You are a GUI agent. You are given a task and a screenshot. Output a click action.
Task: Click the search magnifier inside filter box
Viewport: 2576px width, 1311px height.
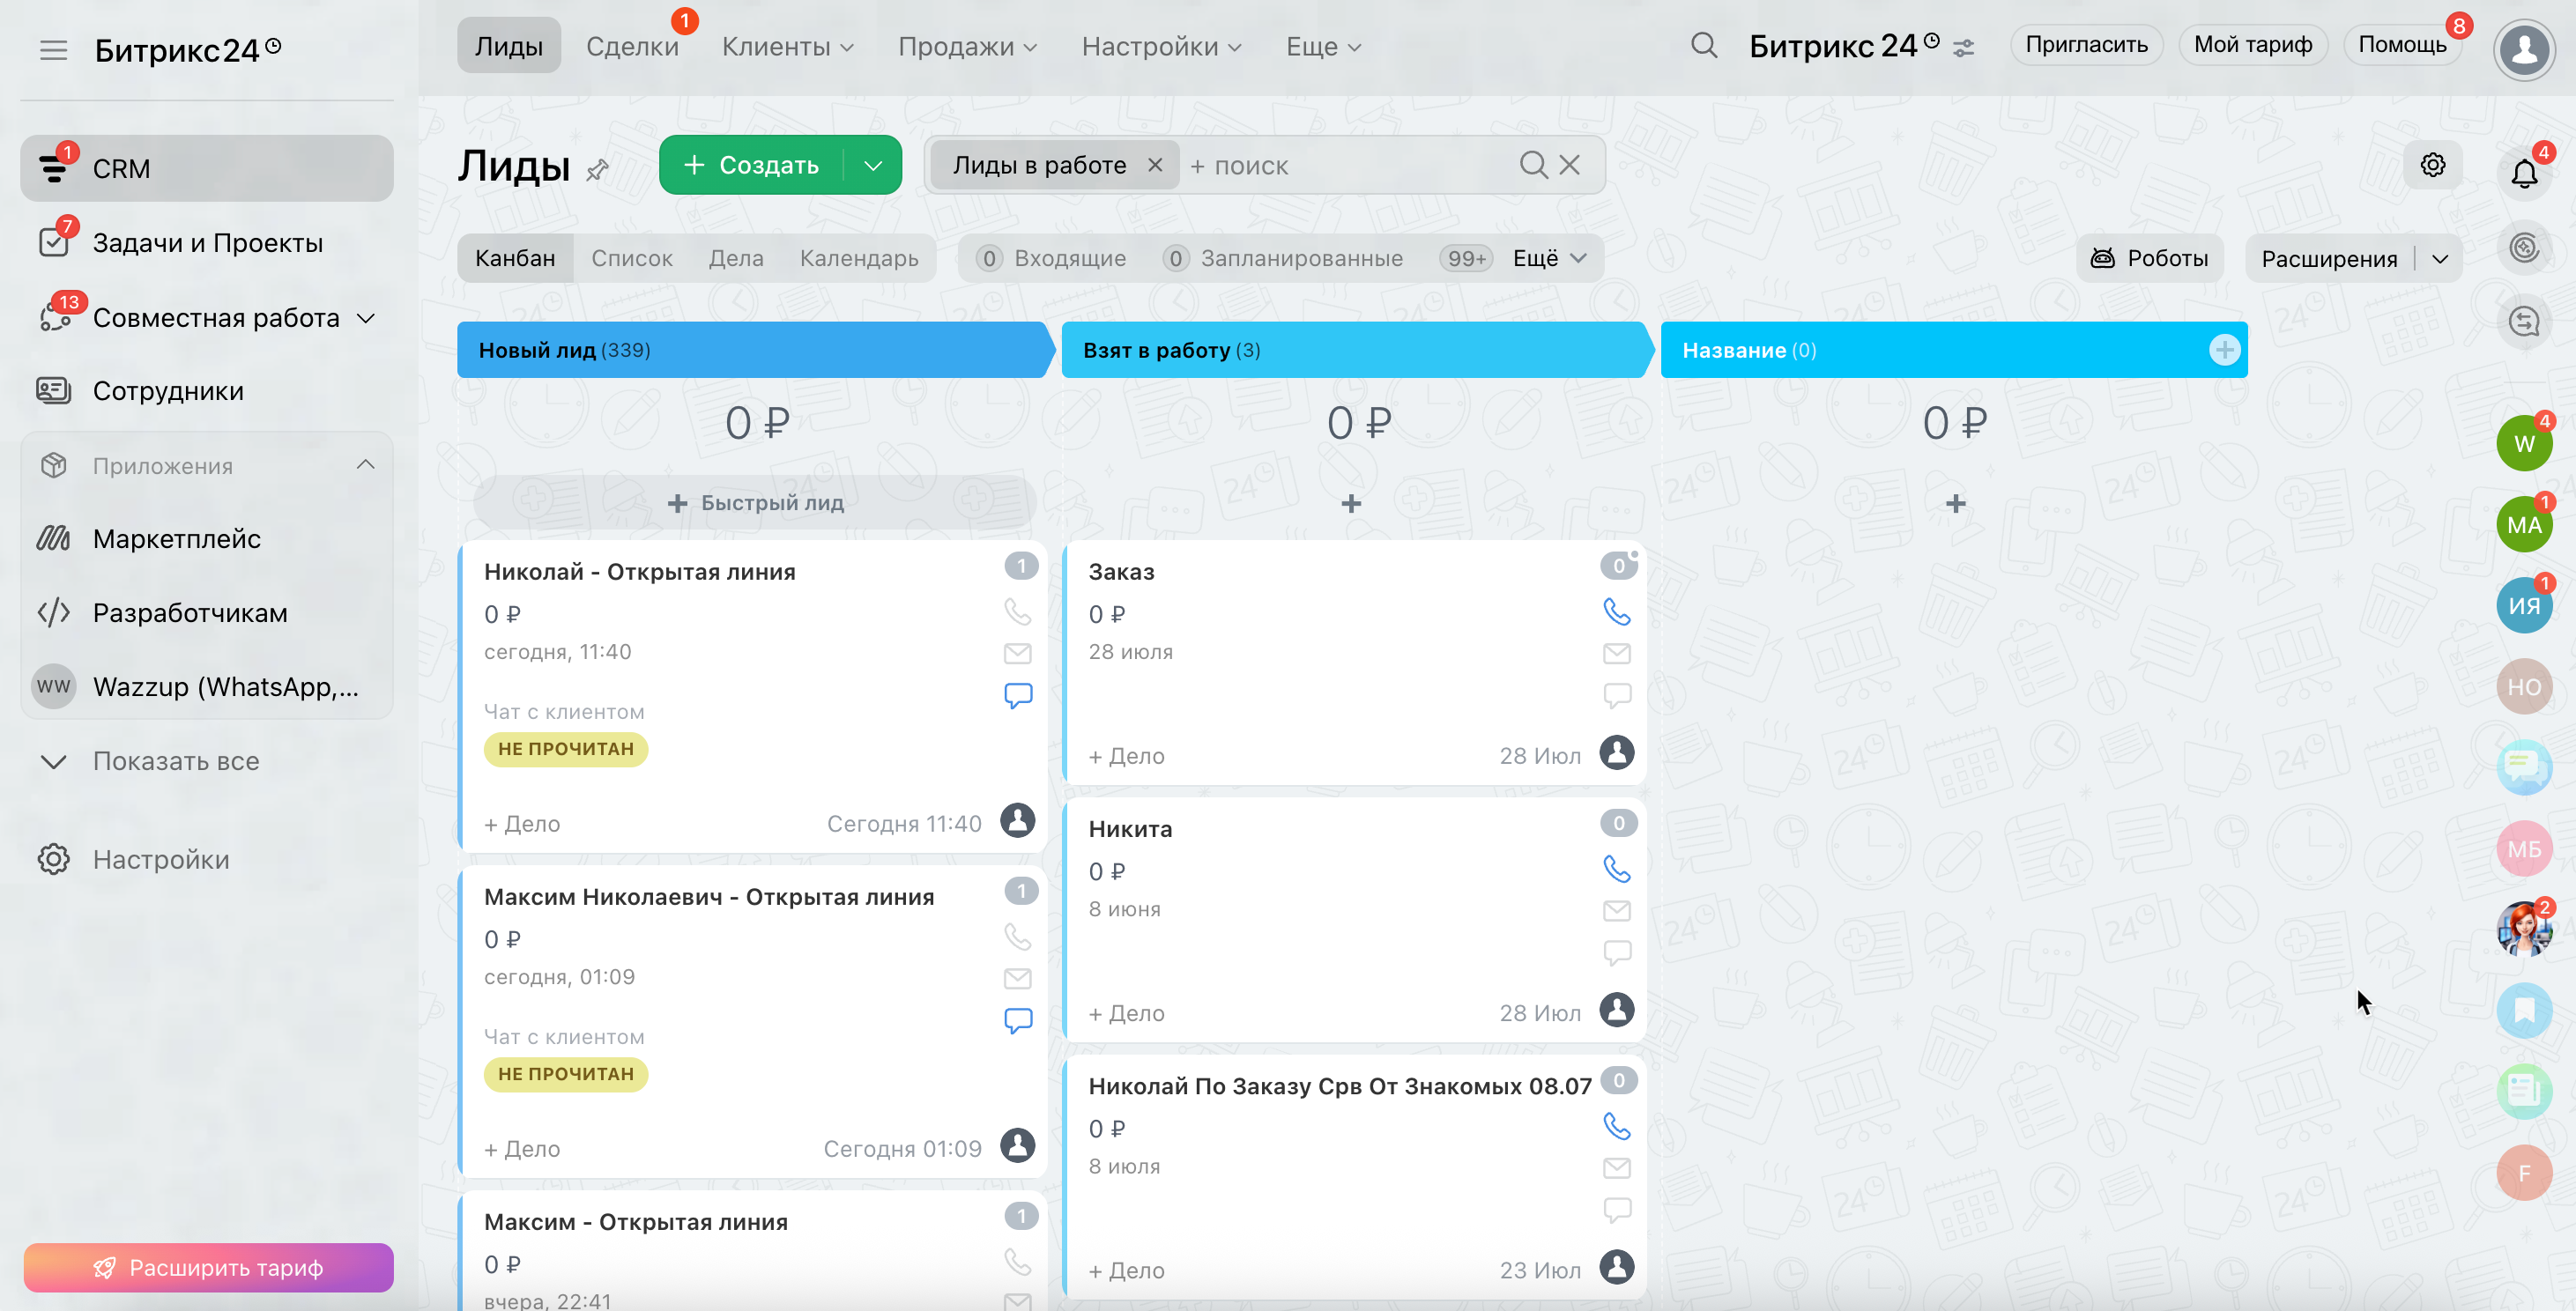click(1533, 165)
